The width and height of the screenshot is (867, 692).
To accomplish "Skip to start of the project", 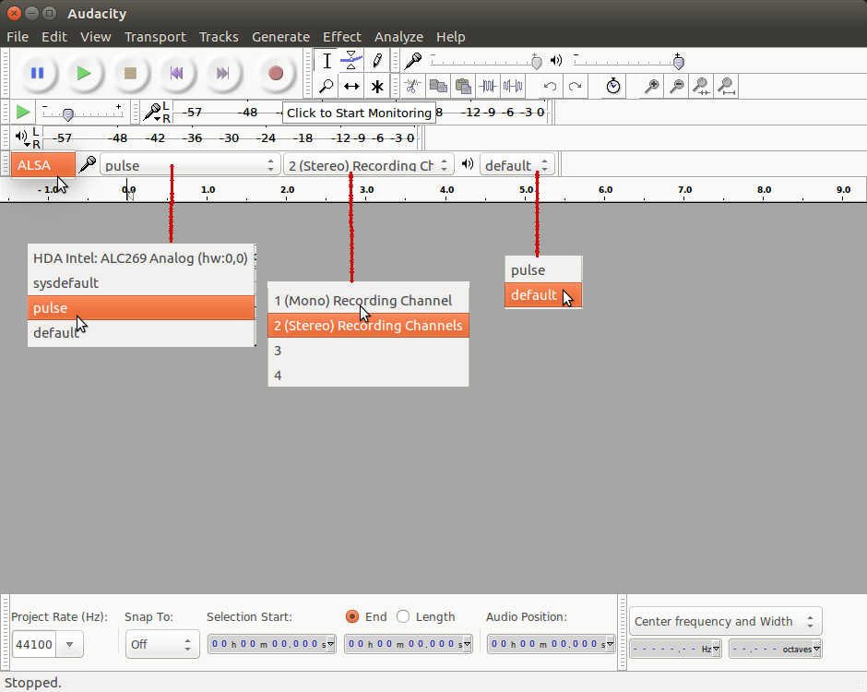I will tap(176, 73).
